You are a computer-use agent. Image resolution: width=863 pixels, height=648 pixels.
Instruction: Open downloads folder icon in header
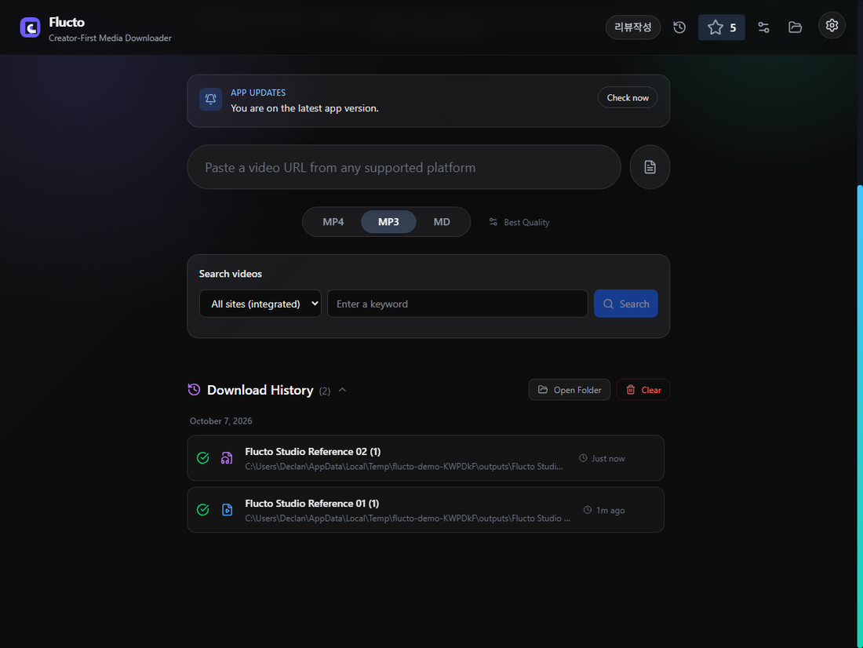[x=795, y=27]
